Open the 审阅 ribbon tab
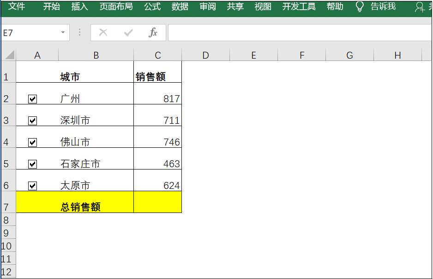Image resolution: width=433 pixels, height=279 pixels. click(x=207, y=7)
